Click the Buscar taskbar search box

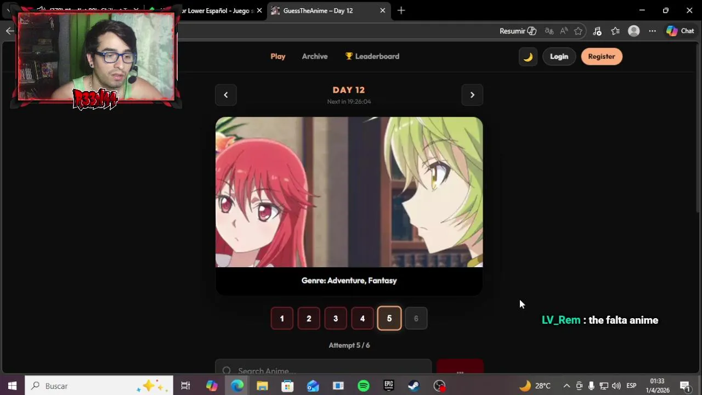click(99, 386)
